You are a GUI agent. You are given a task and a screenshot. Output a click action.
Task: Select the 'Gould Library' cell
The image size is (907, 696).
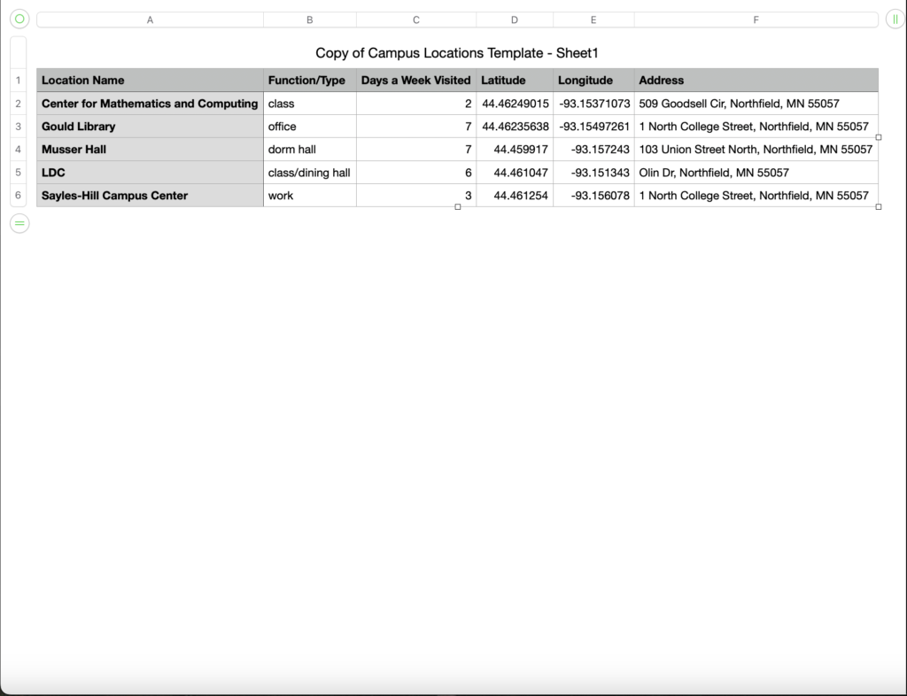click(150, 126)
